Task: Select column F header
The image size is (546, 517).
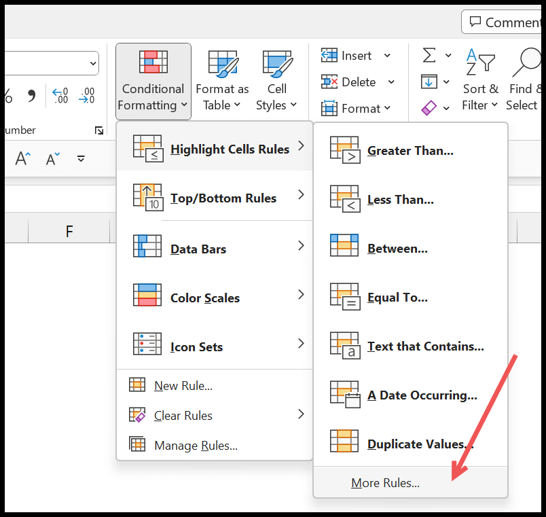Action: (x=69, y=231)
